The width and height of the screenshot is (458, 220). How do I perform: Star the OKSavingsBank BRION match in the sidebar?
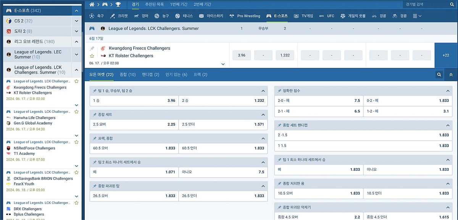(x=76, y=172)
